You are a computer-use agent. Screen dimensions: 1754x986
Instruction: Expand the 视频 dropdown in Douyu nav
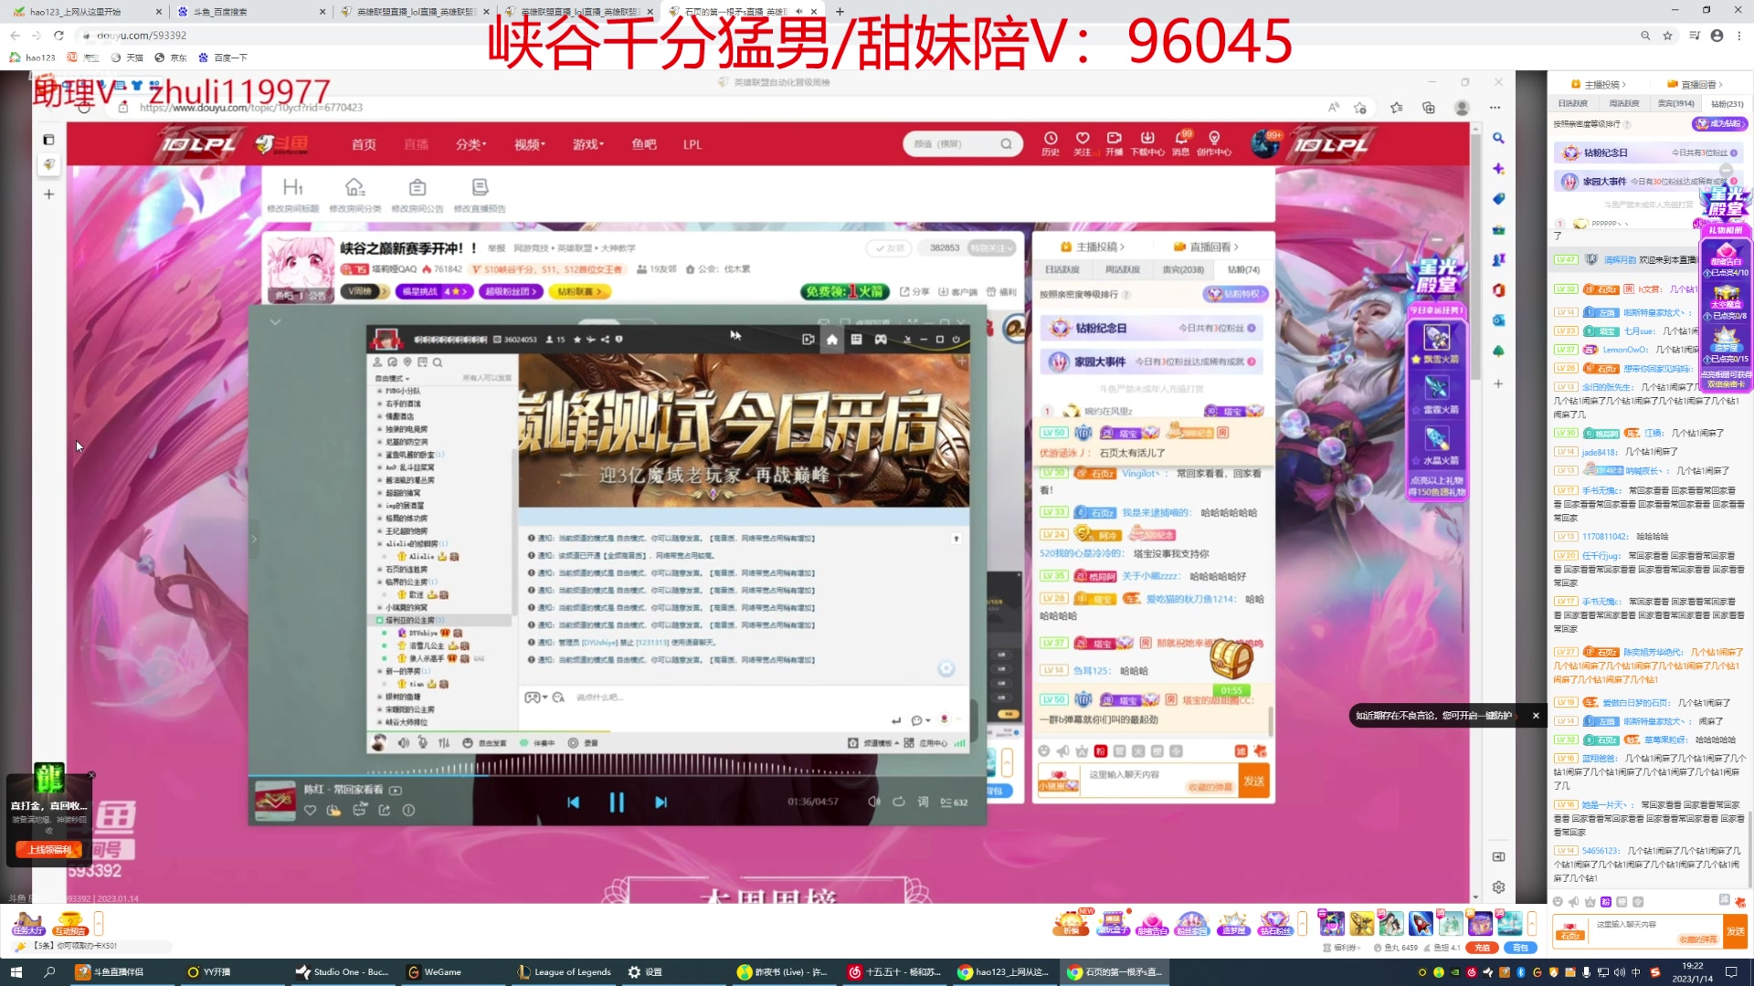[x=529, y=144]
